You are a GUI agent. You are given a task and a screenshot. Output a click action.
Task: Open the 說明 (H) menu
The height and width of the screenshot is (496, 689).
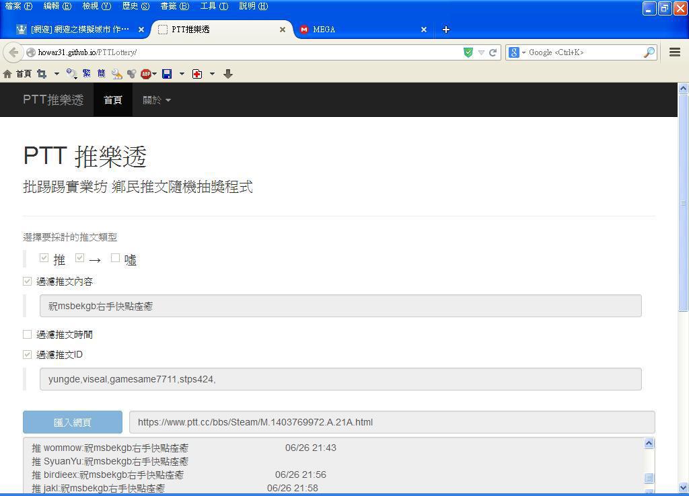tap(253, 6)
